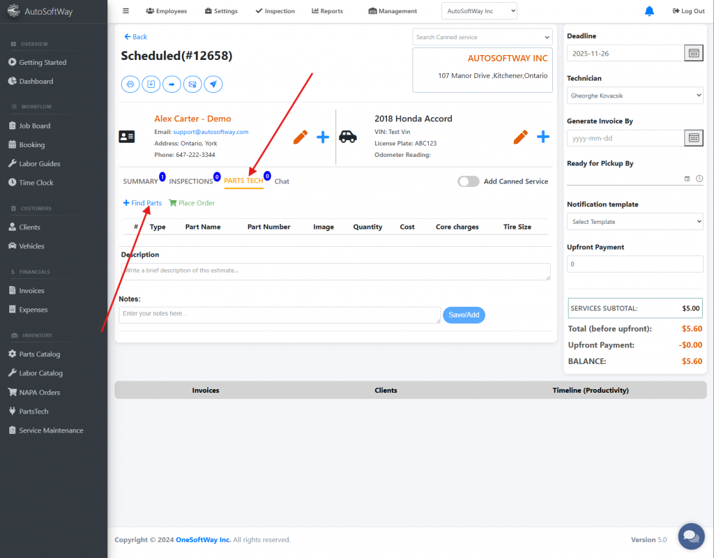Open Job Board in sidebar
Viewport: 714px width, 558px height.
pyautogui.click(x=35, y=126)
